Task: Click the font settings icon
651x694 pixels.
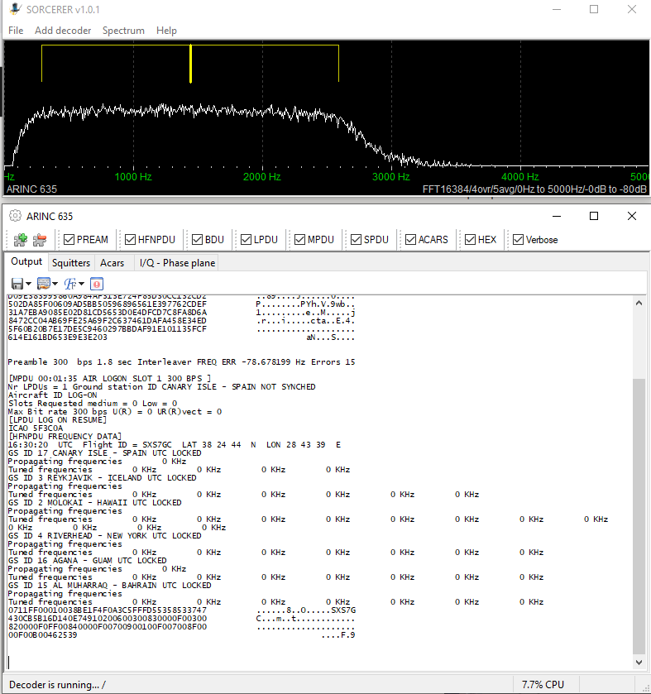Action: click(70, 284)
